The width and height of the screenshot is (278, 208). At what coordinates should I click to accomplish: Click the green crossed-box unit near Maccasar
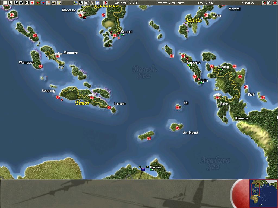pos(83,7)
